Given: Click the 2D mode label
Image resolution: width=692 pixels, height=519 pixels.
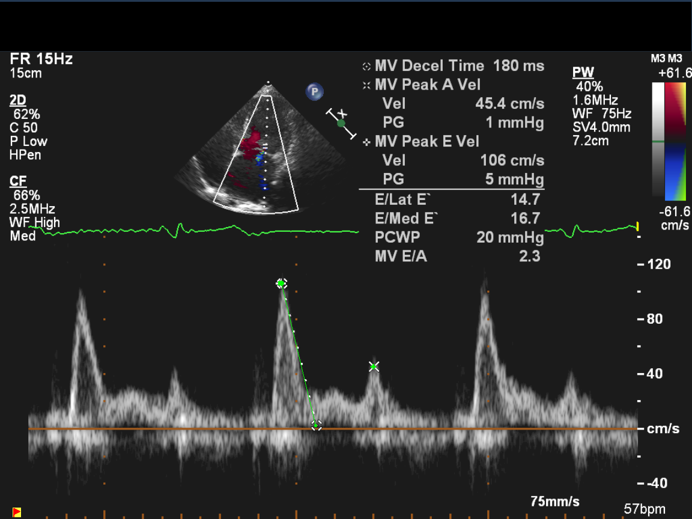Looking at the screenshot, I should (x=18, y=100).
